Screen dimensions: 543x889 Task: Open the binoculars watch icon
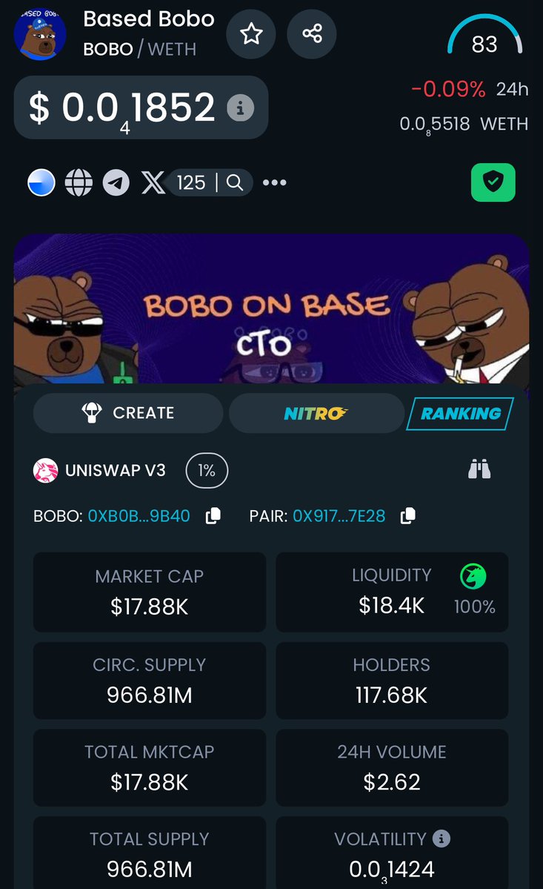coord(479,469)
